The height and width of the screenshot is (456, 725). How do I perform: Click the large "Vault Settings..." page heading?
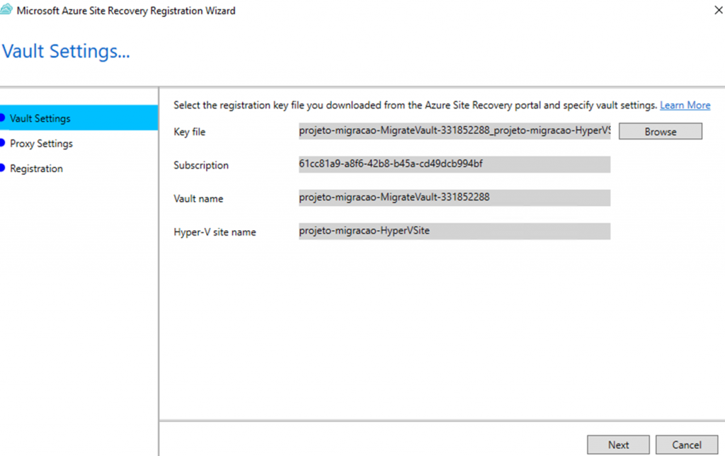point(67,51)
